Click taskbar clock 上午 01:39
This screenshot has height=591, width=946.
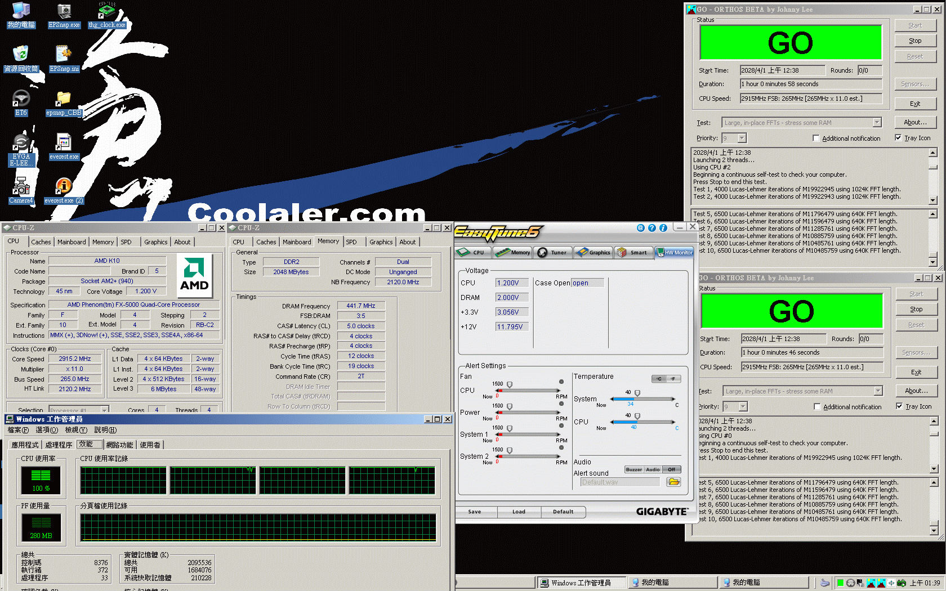[925, 583]
